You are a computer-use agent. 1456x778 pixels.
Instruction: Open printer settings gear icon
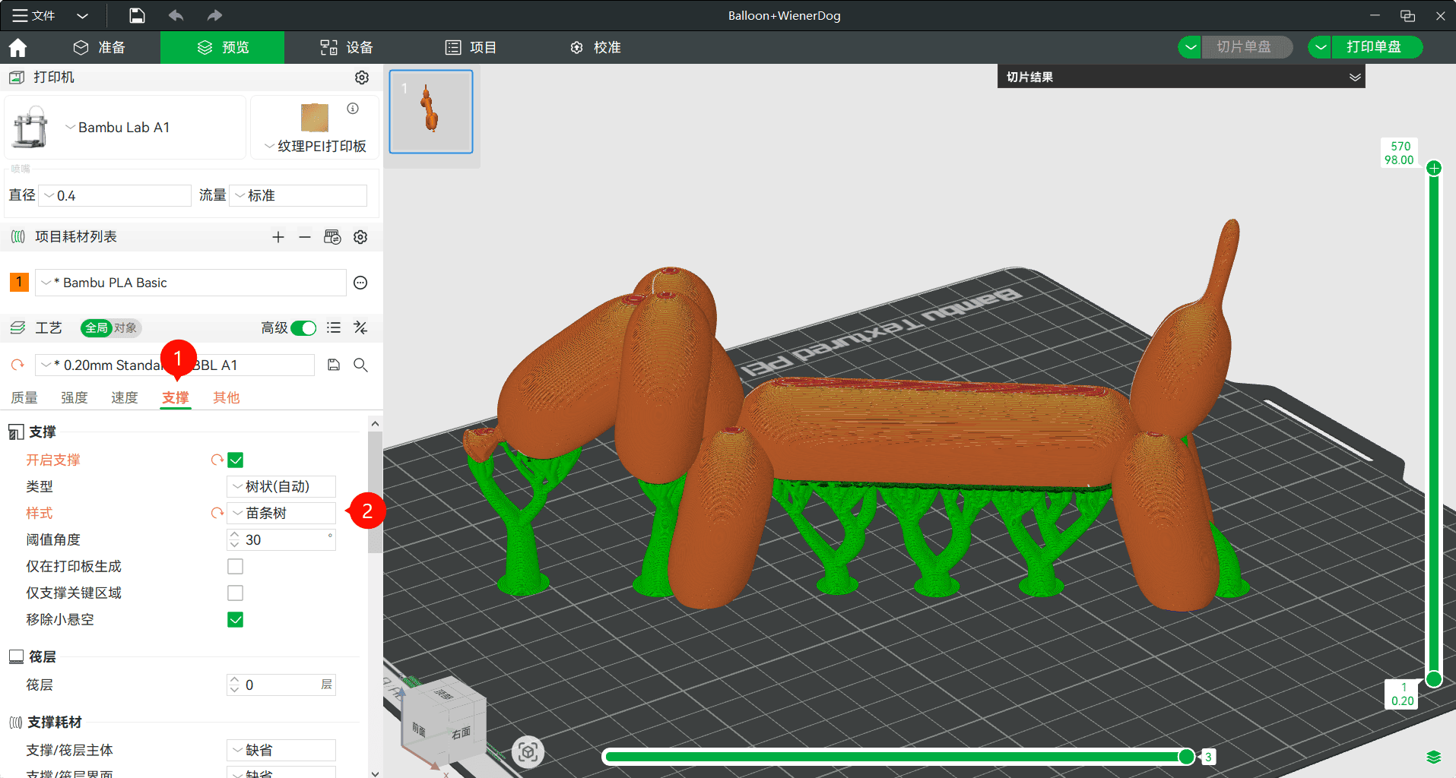(x=362, y=77)
